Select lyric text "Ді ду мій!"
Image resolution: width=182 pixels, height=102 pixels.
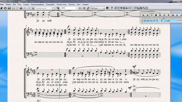(x=44, y=21)
